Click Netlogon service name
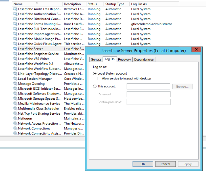The width and height of the screenshot is (206, 172). tap(25, 118)
